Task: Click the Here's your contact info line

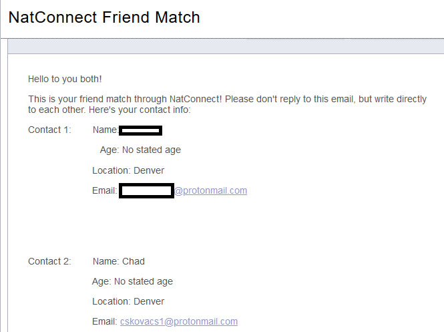Action: point(140,110)
